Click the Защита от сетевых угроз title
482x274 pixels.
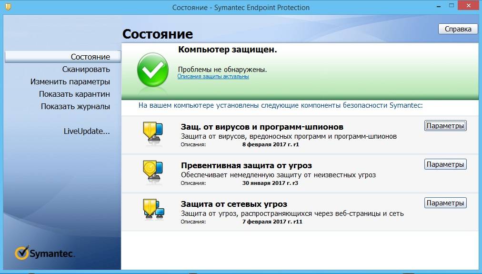point(234,204)
